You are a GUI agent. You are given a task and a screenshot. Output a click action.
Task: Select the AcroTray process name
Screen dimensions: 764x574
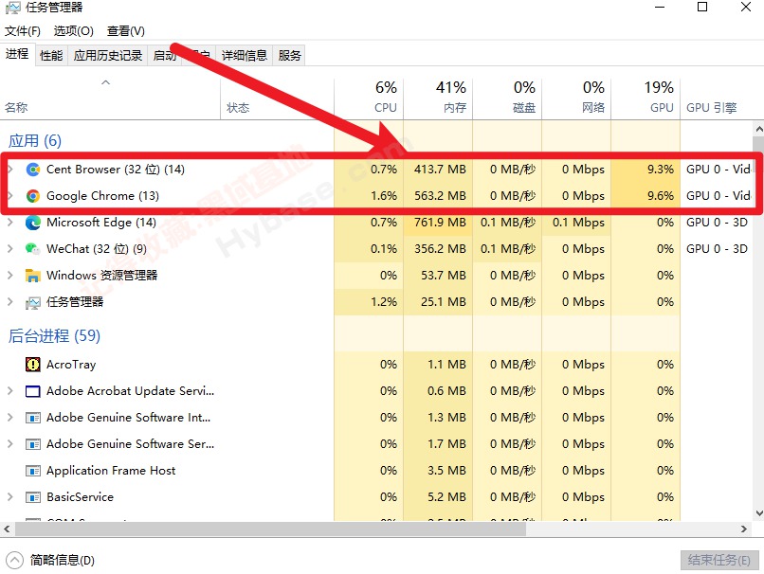coord(71,364)
